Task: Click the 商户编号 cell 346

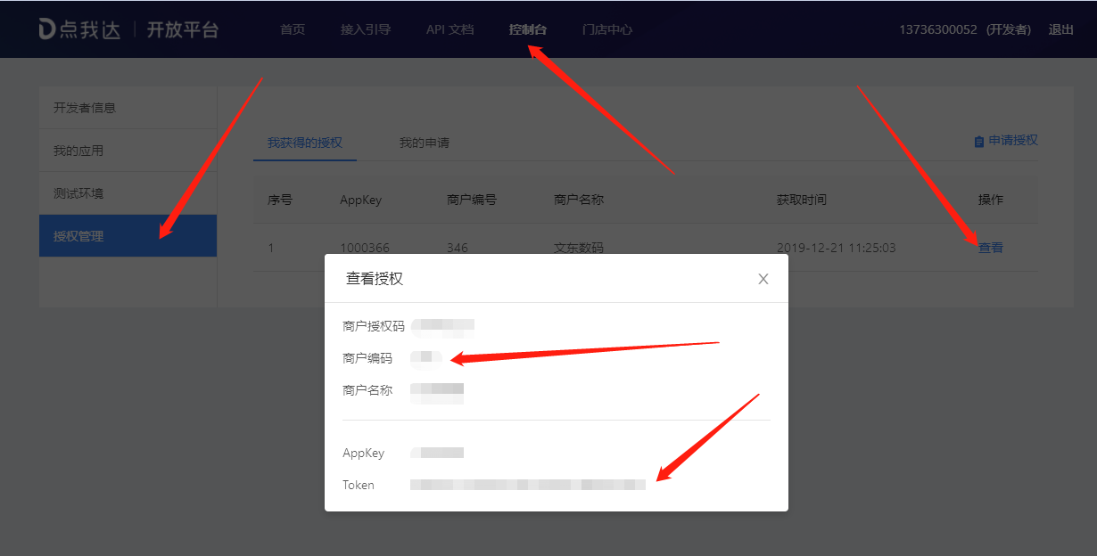Action: point(458,248)
